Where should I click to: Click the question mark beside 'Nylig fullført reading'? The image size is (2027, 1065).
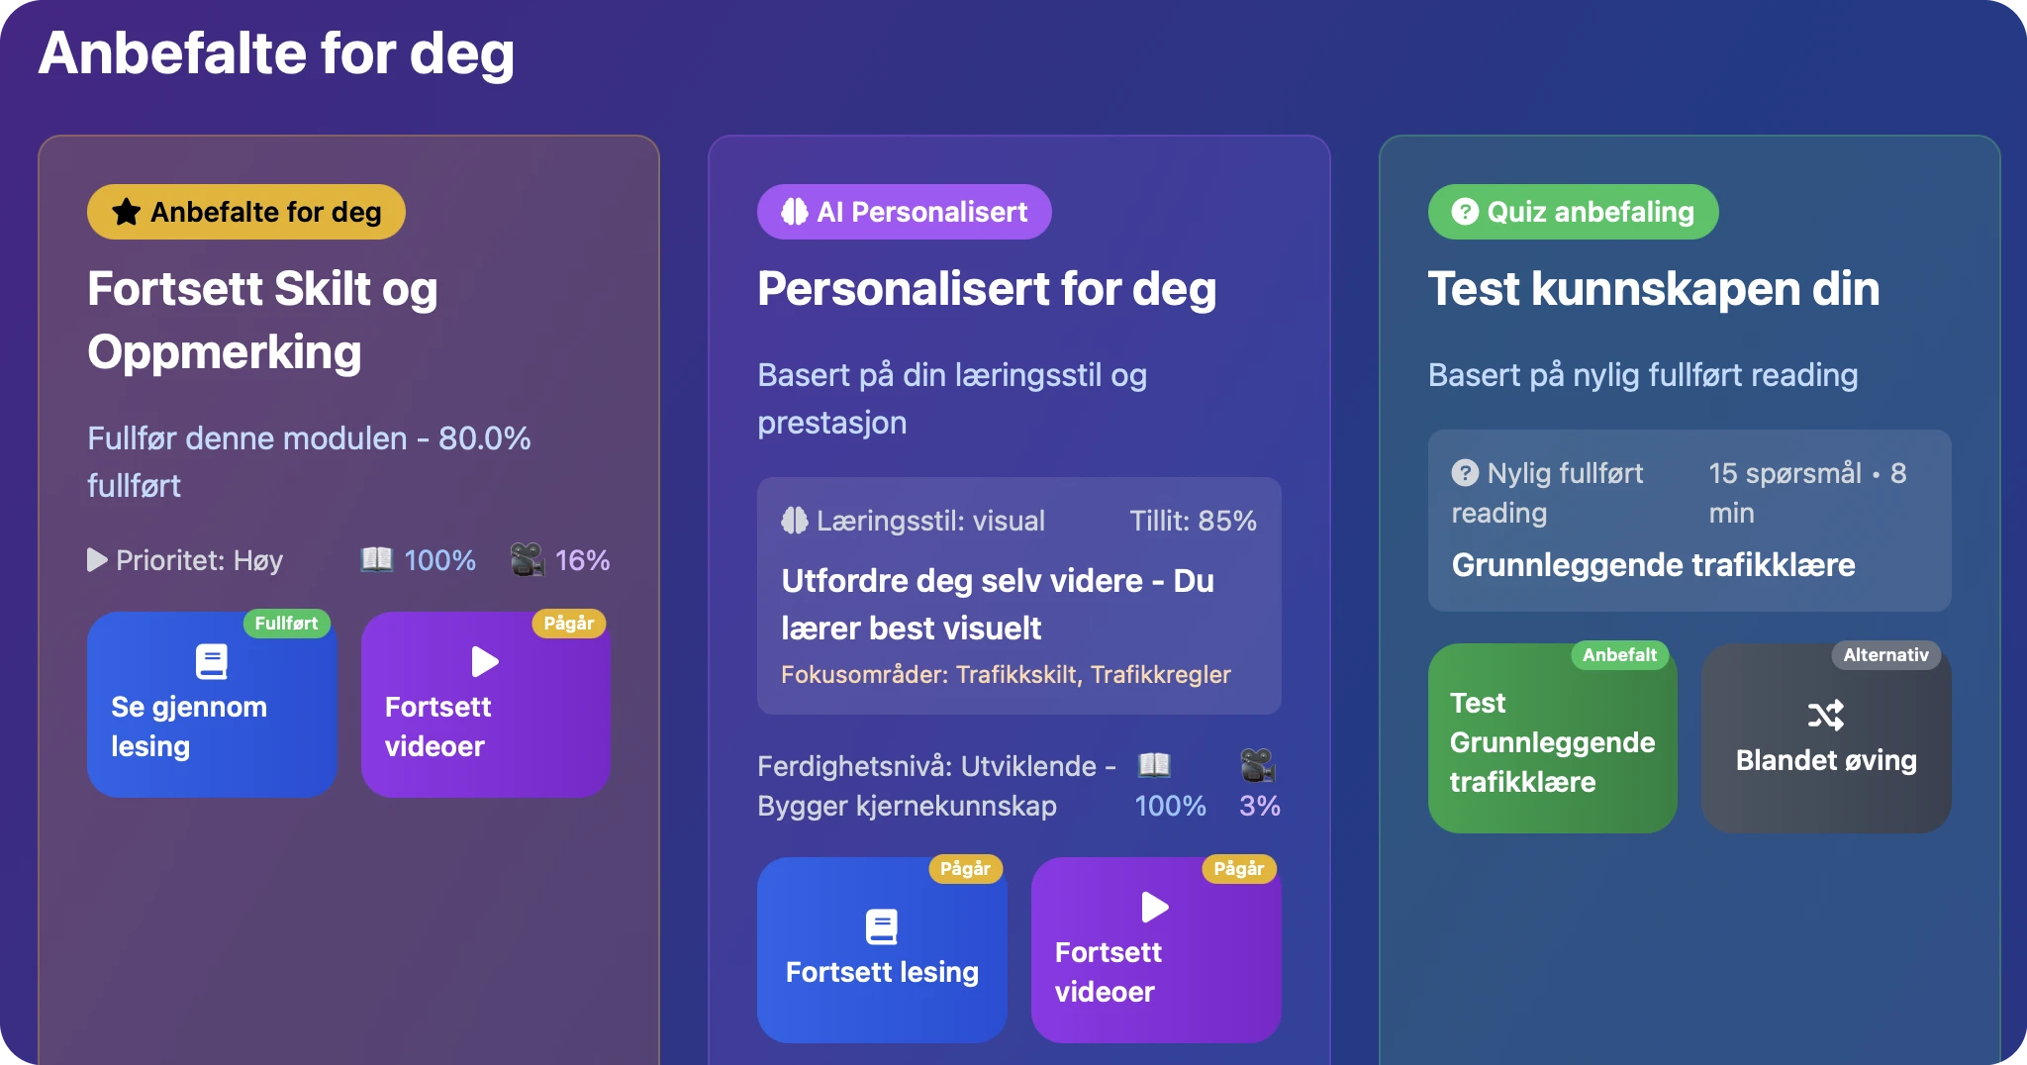pyautogui.click(x=1464, y=473)
